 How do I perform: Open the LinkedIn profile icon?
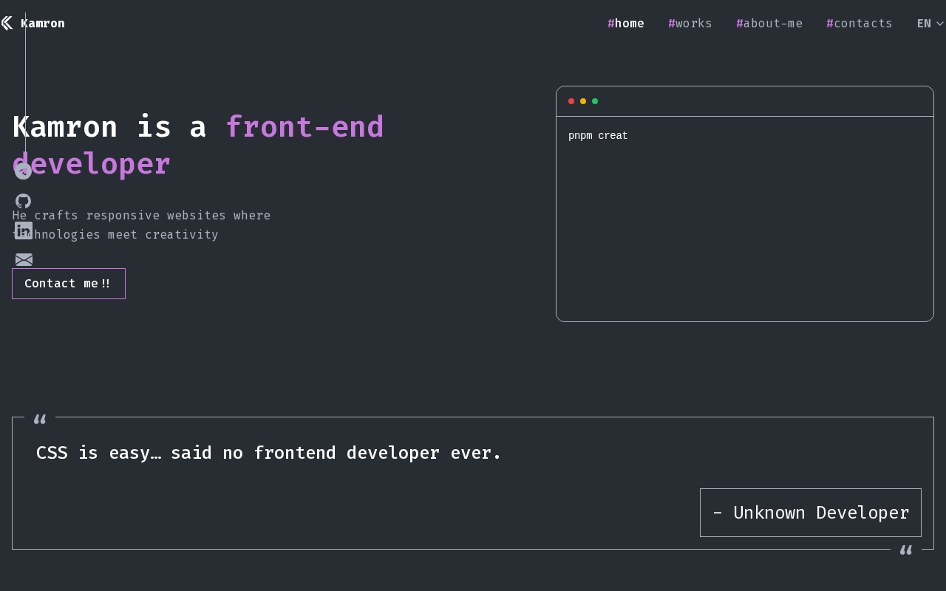24,230
